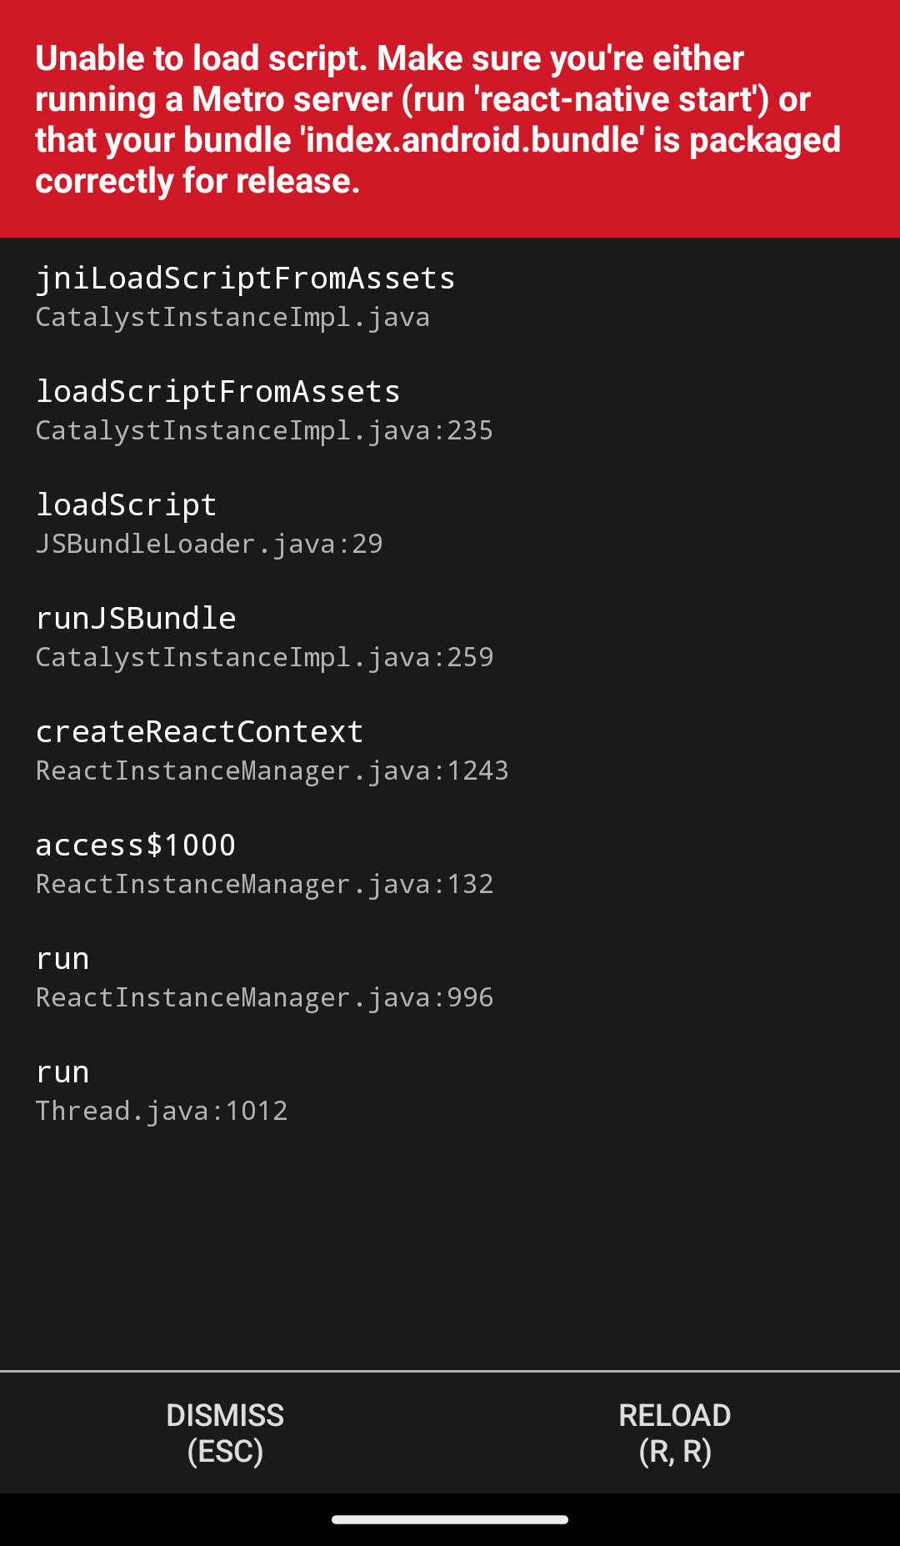Click the access$1000 stack frame

point(135,844)
